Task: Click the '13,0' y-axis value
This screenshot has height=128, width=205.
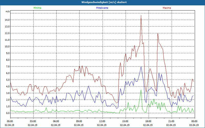Action: (x=7, y=27)
